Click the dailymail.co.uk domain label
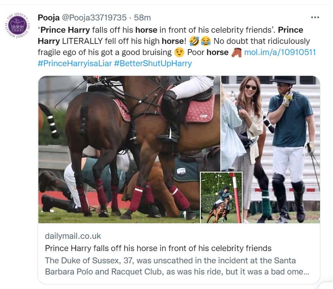Screen dimensions: 333x289 (x=73, y=236)
